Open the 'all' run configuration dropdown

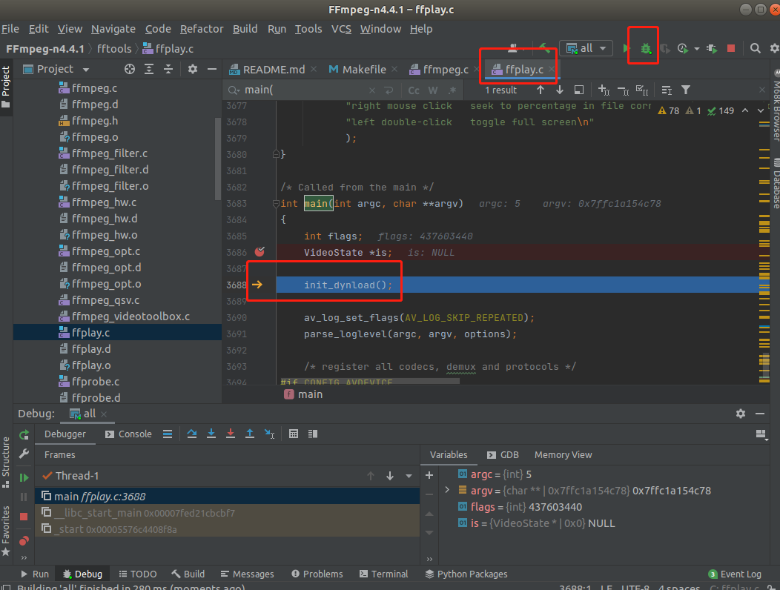pyautogui.click(x=586, y=48)
